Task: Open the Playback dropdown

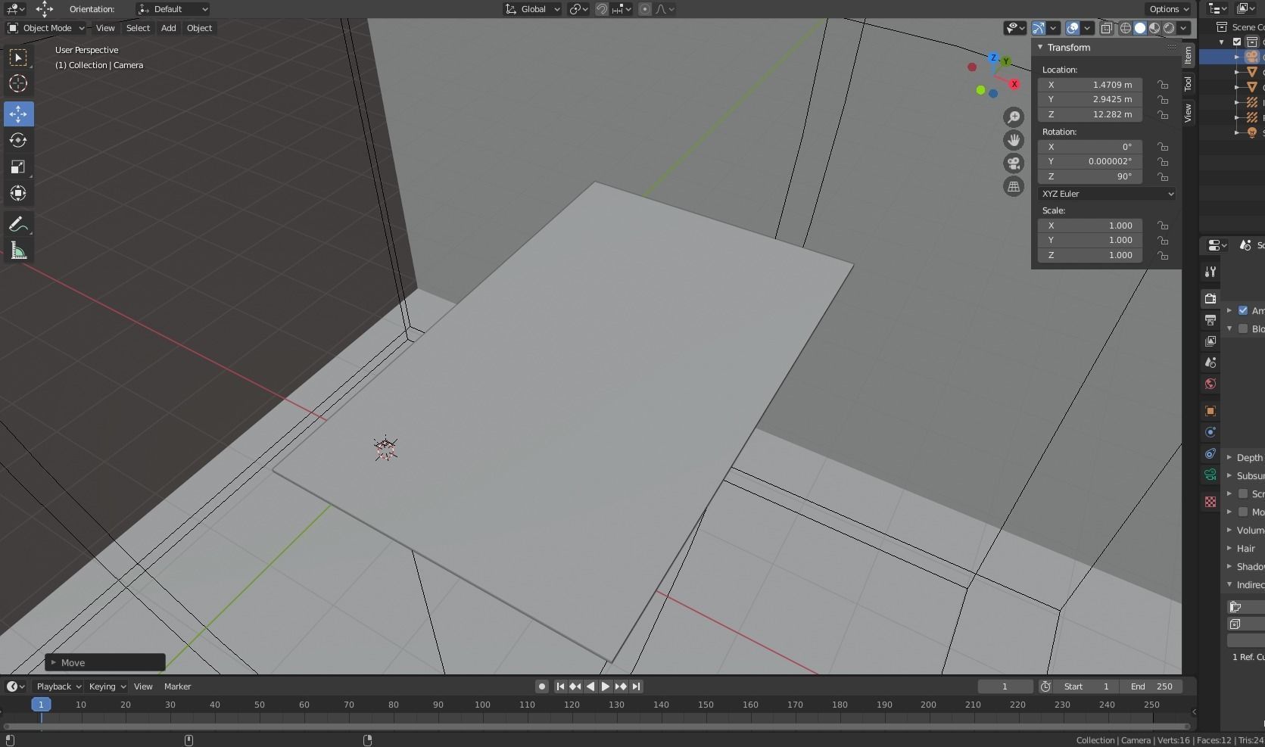Action: tap(59, 686)
